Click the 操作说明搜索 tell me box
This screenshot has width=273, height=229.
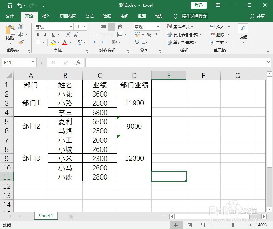[194, 16]
